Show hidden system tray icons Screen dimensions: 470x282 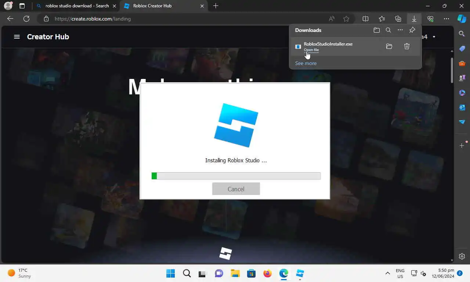(387, 273)
